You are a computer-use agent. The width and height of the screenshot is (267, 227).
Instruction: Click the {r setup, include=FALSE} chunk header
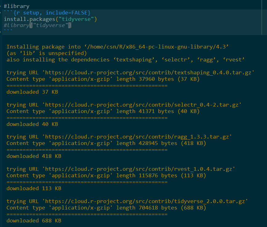(47, 13)
